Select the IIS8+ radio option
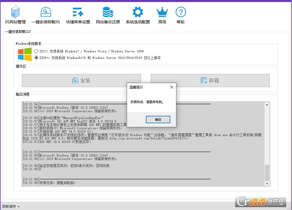Screen dimensions: 292x210 pyautogui.click(x=36, y=58)
